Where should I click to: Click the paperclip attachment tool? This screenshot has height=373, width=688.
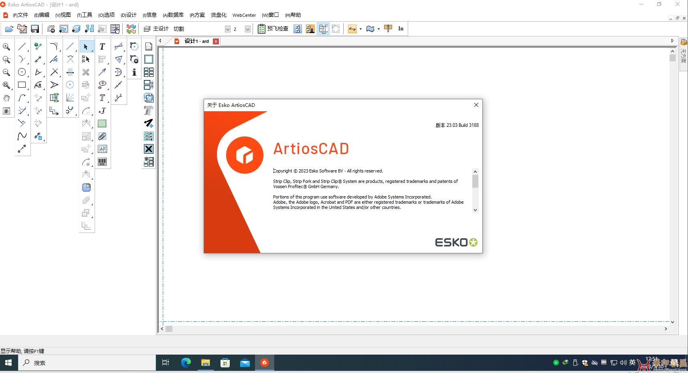102,136
